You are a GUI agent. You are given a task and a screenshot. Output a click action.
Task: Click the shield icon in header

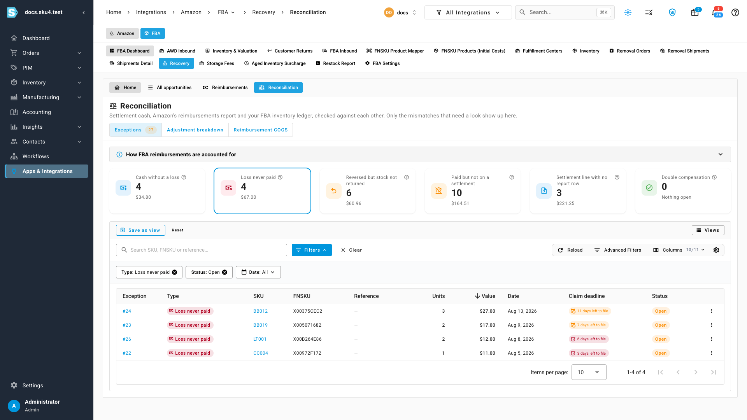click(x=672, y=12)
